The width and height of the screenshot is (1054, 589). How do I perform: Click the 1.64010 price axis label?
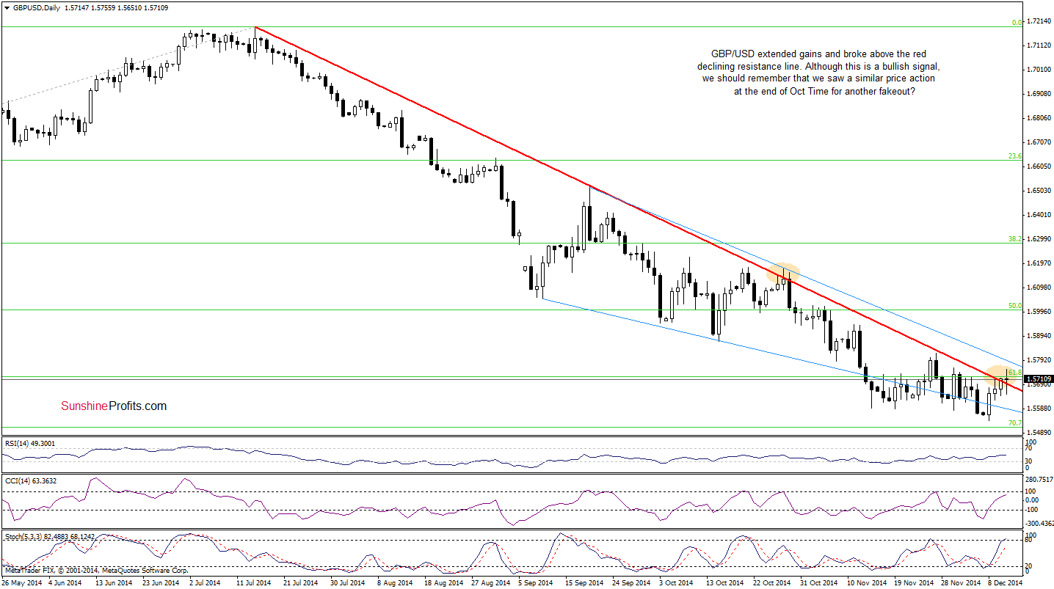click(x=1039, y=215)
